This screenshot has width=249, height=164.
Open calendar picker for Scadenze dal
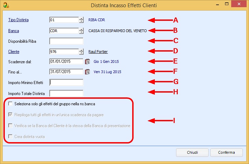[87, 62]
